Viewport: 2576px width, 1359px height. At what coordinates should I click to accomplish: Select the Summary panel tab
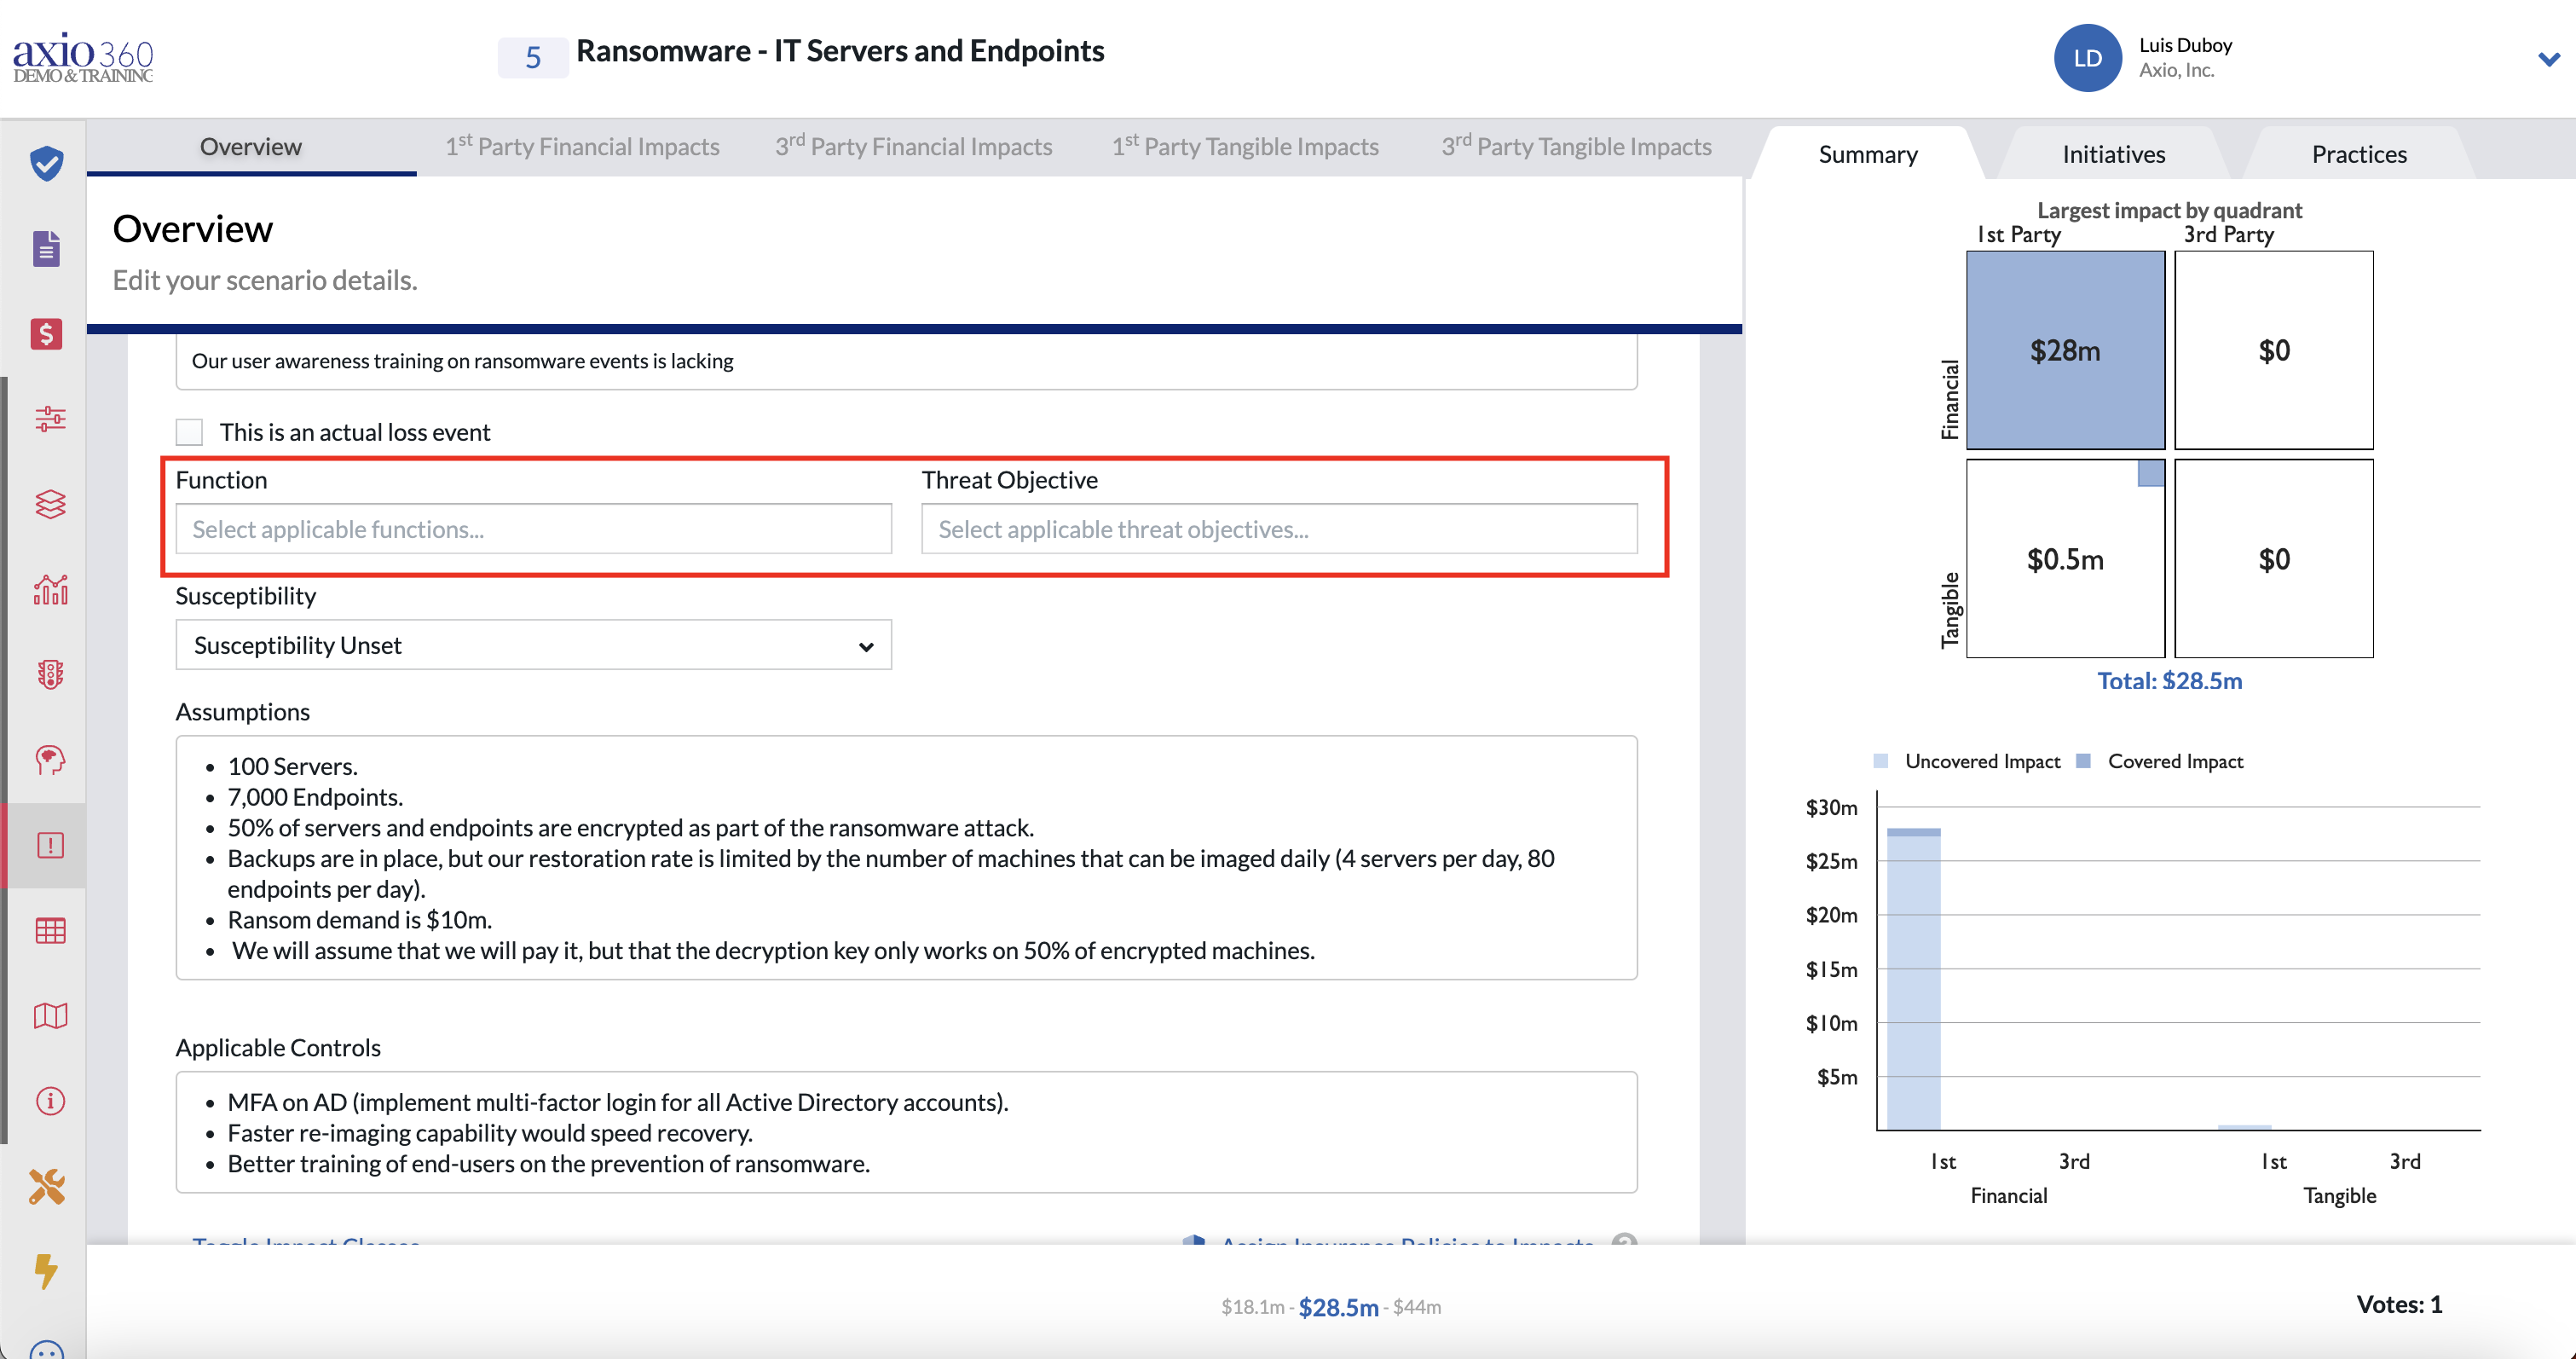1868,154
